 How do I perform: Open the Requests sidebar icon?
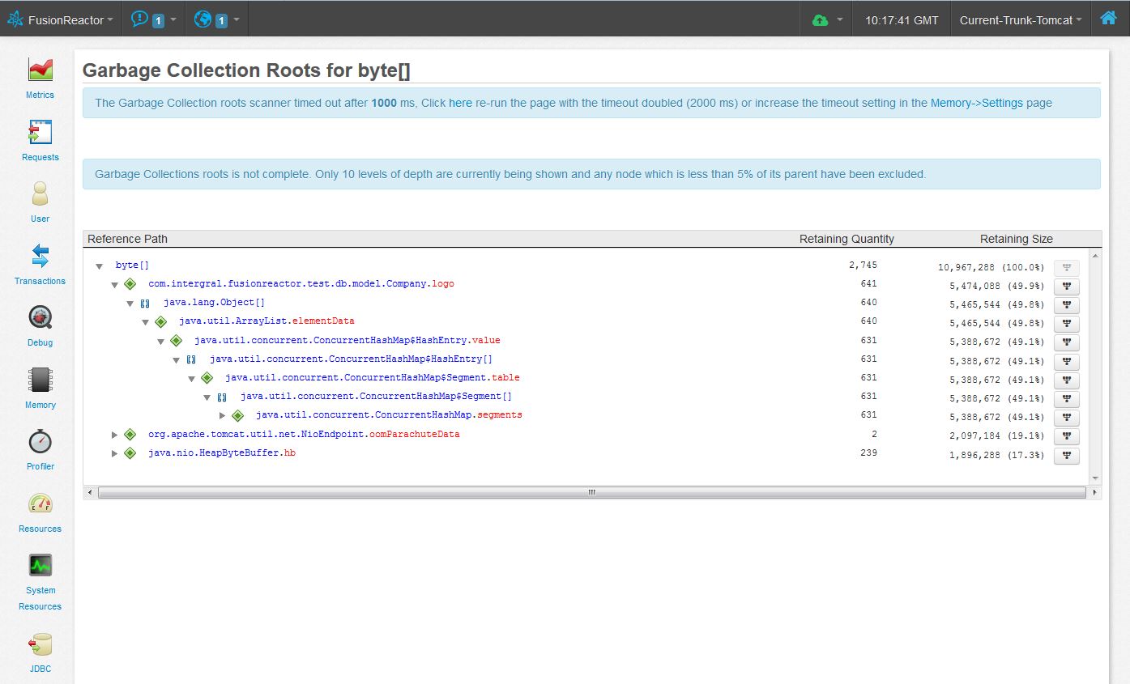(x=40, y=132)
